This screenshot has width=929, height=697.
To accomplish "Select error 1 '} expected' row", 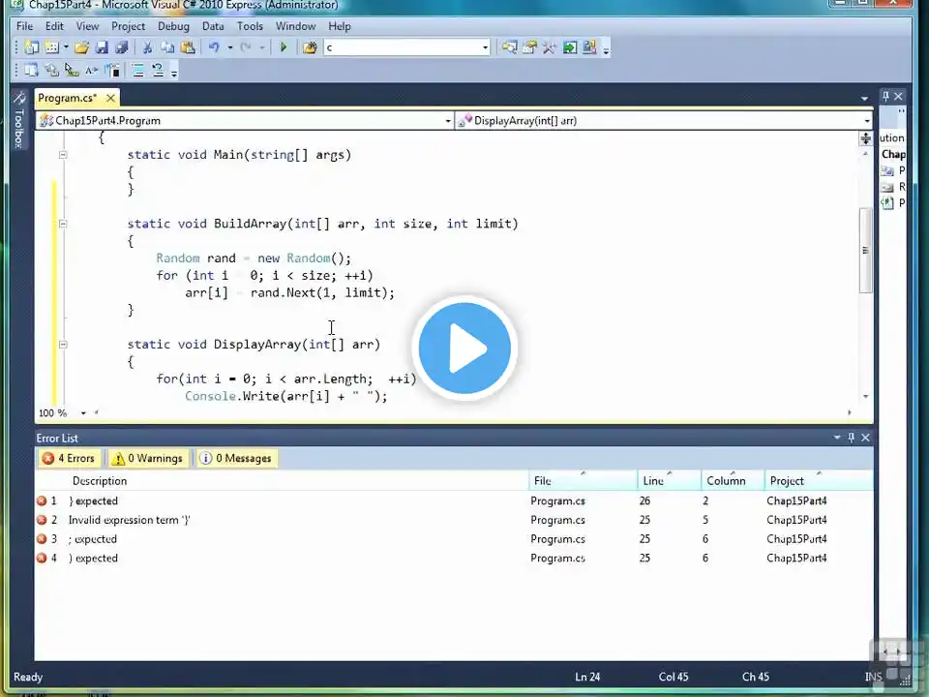I will (454, 500).
